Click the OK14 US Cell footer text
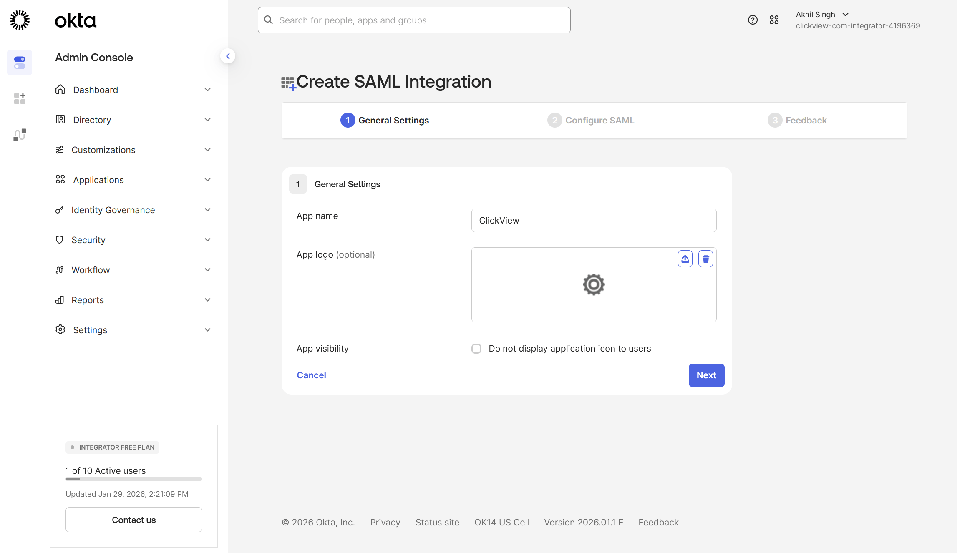 [x=501, y=523]
